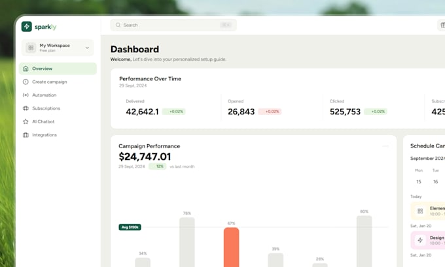The image size is (445, 267).
Task: Select the Overview menu item
Action: pos(58,69)
